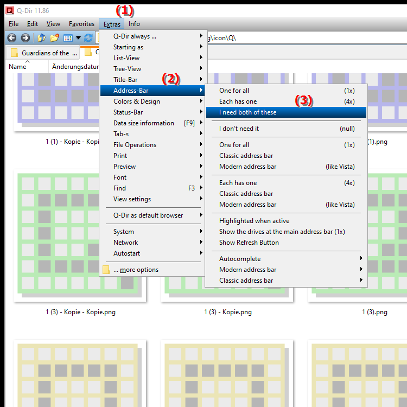Image resolution: width=407 pixels, height=407 pixels.
Task: Open the System submenu
Action: tap(152, 232)
